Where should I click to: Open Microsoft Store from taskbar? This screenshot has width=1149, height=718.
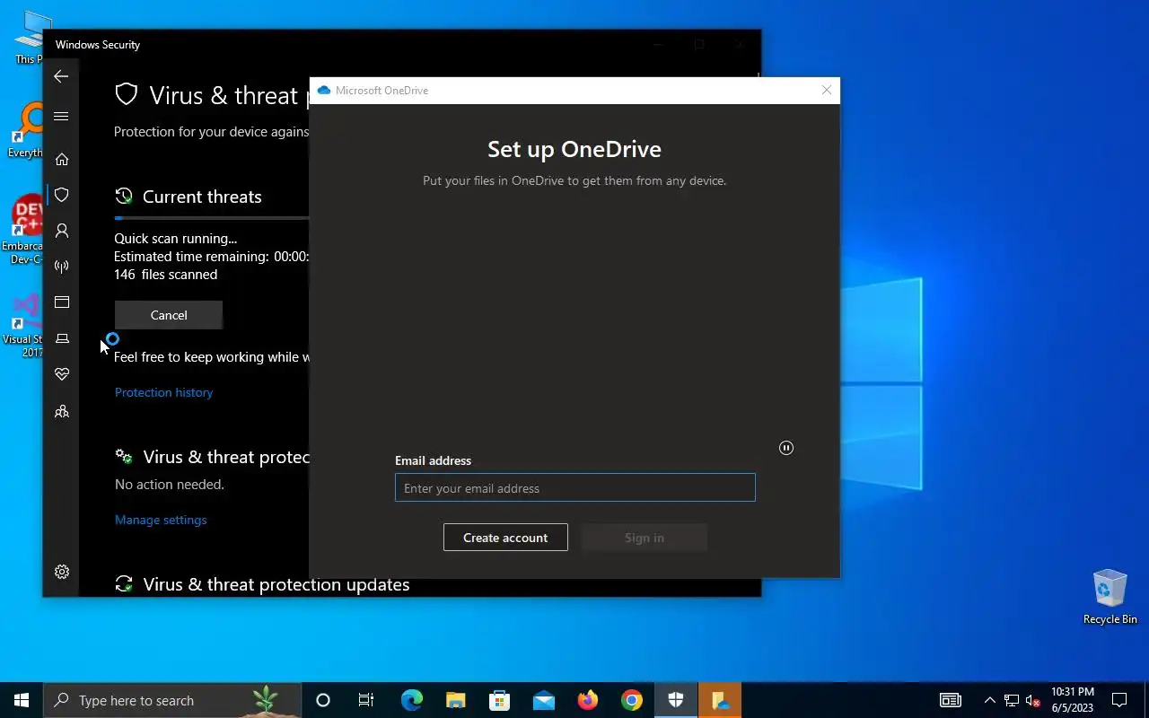500,700
